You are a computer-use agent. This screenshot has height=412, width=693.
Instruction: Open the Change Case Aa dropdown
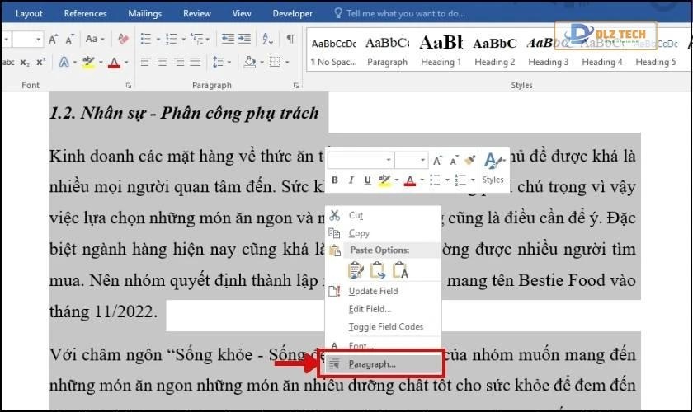tap(94, 40)
